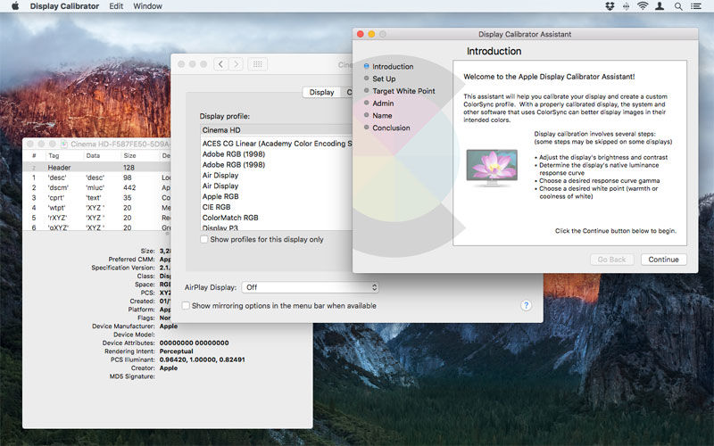Show all preferences grid icon
Viewport: 714px width, 446px height.
click(257, 64)
